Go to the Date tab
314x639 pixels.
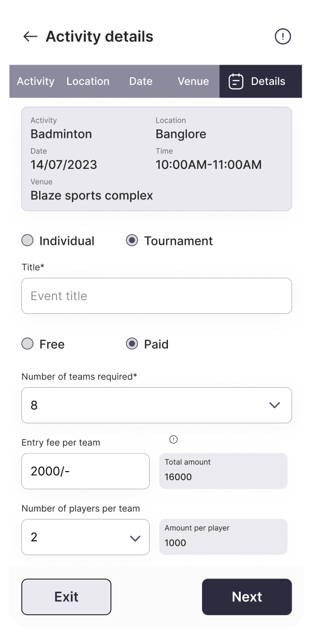tap(140, 81)
